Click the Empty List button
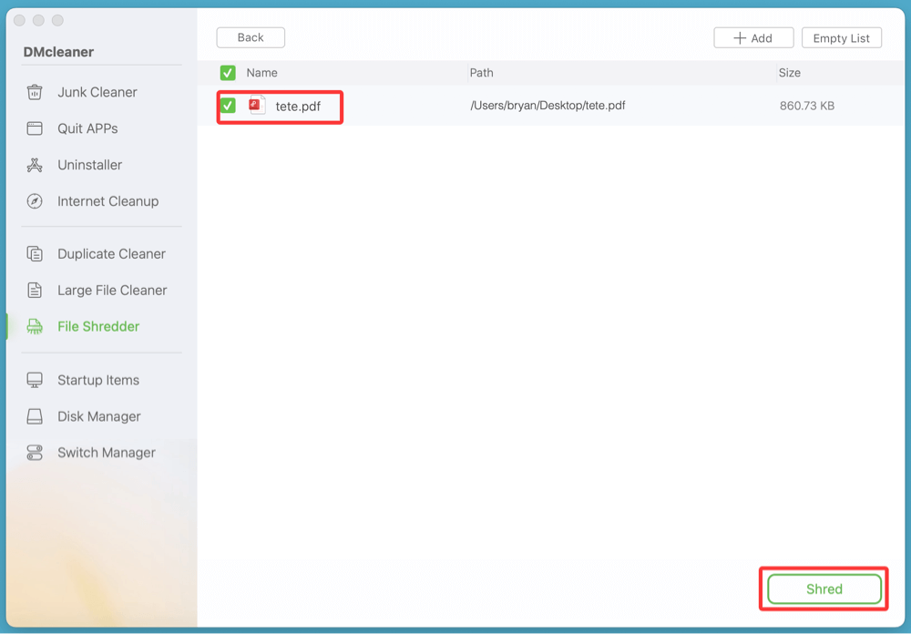 (x=841, y=38)
